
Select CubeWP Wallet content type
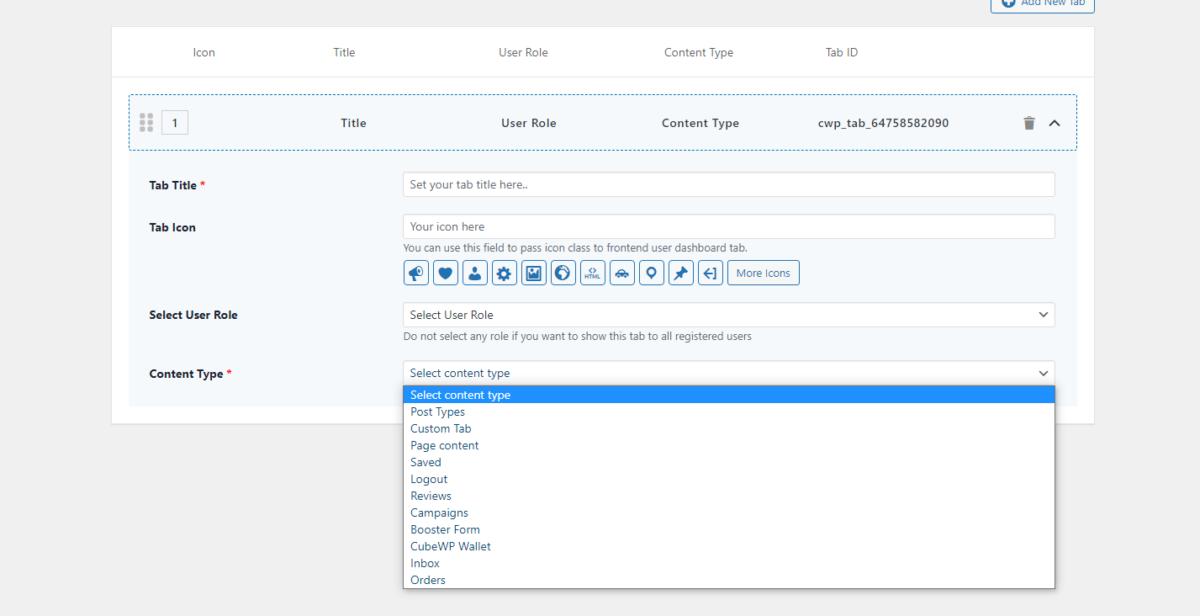(729, 546)
